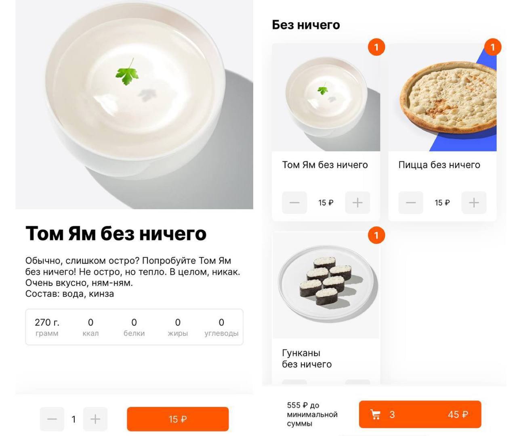Decrease Том Ям quantity on the detail page
Screen dimensions: 517x436
pos(52,419)
